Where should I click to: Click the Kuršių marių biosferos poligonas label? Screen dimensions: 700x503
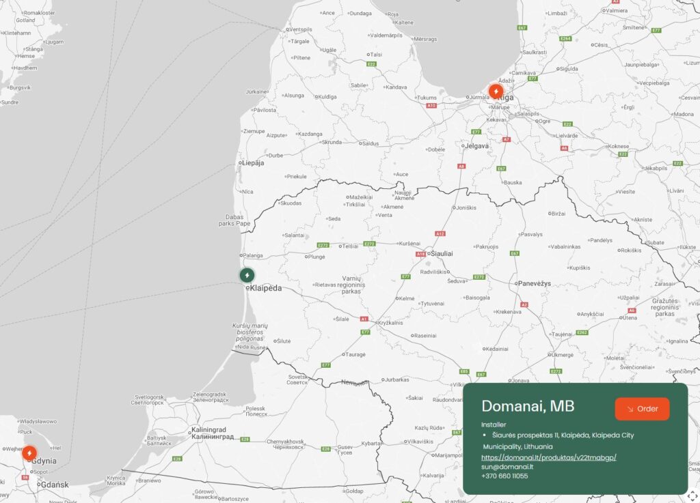tap(250, 332)
